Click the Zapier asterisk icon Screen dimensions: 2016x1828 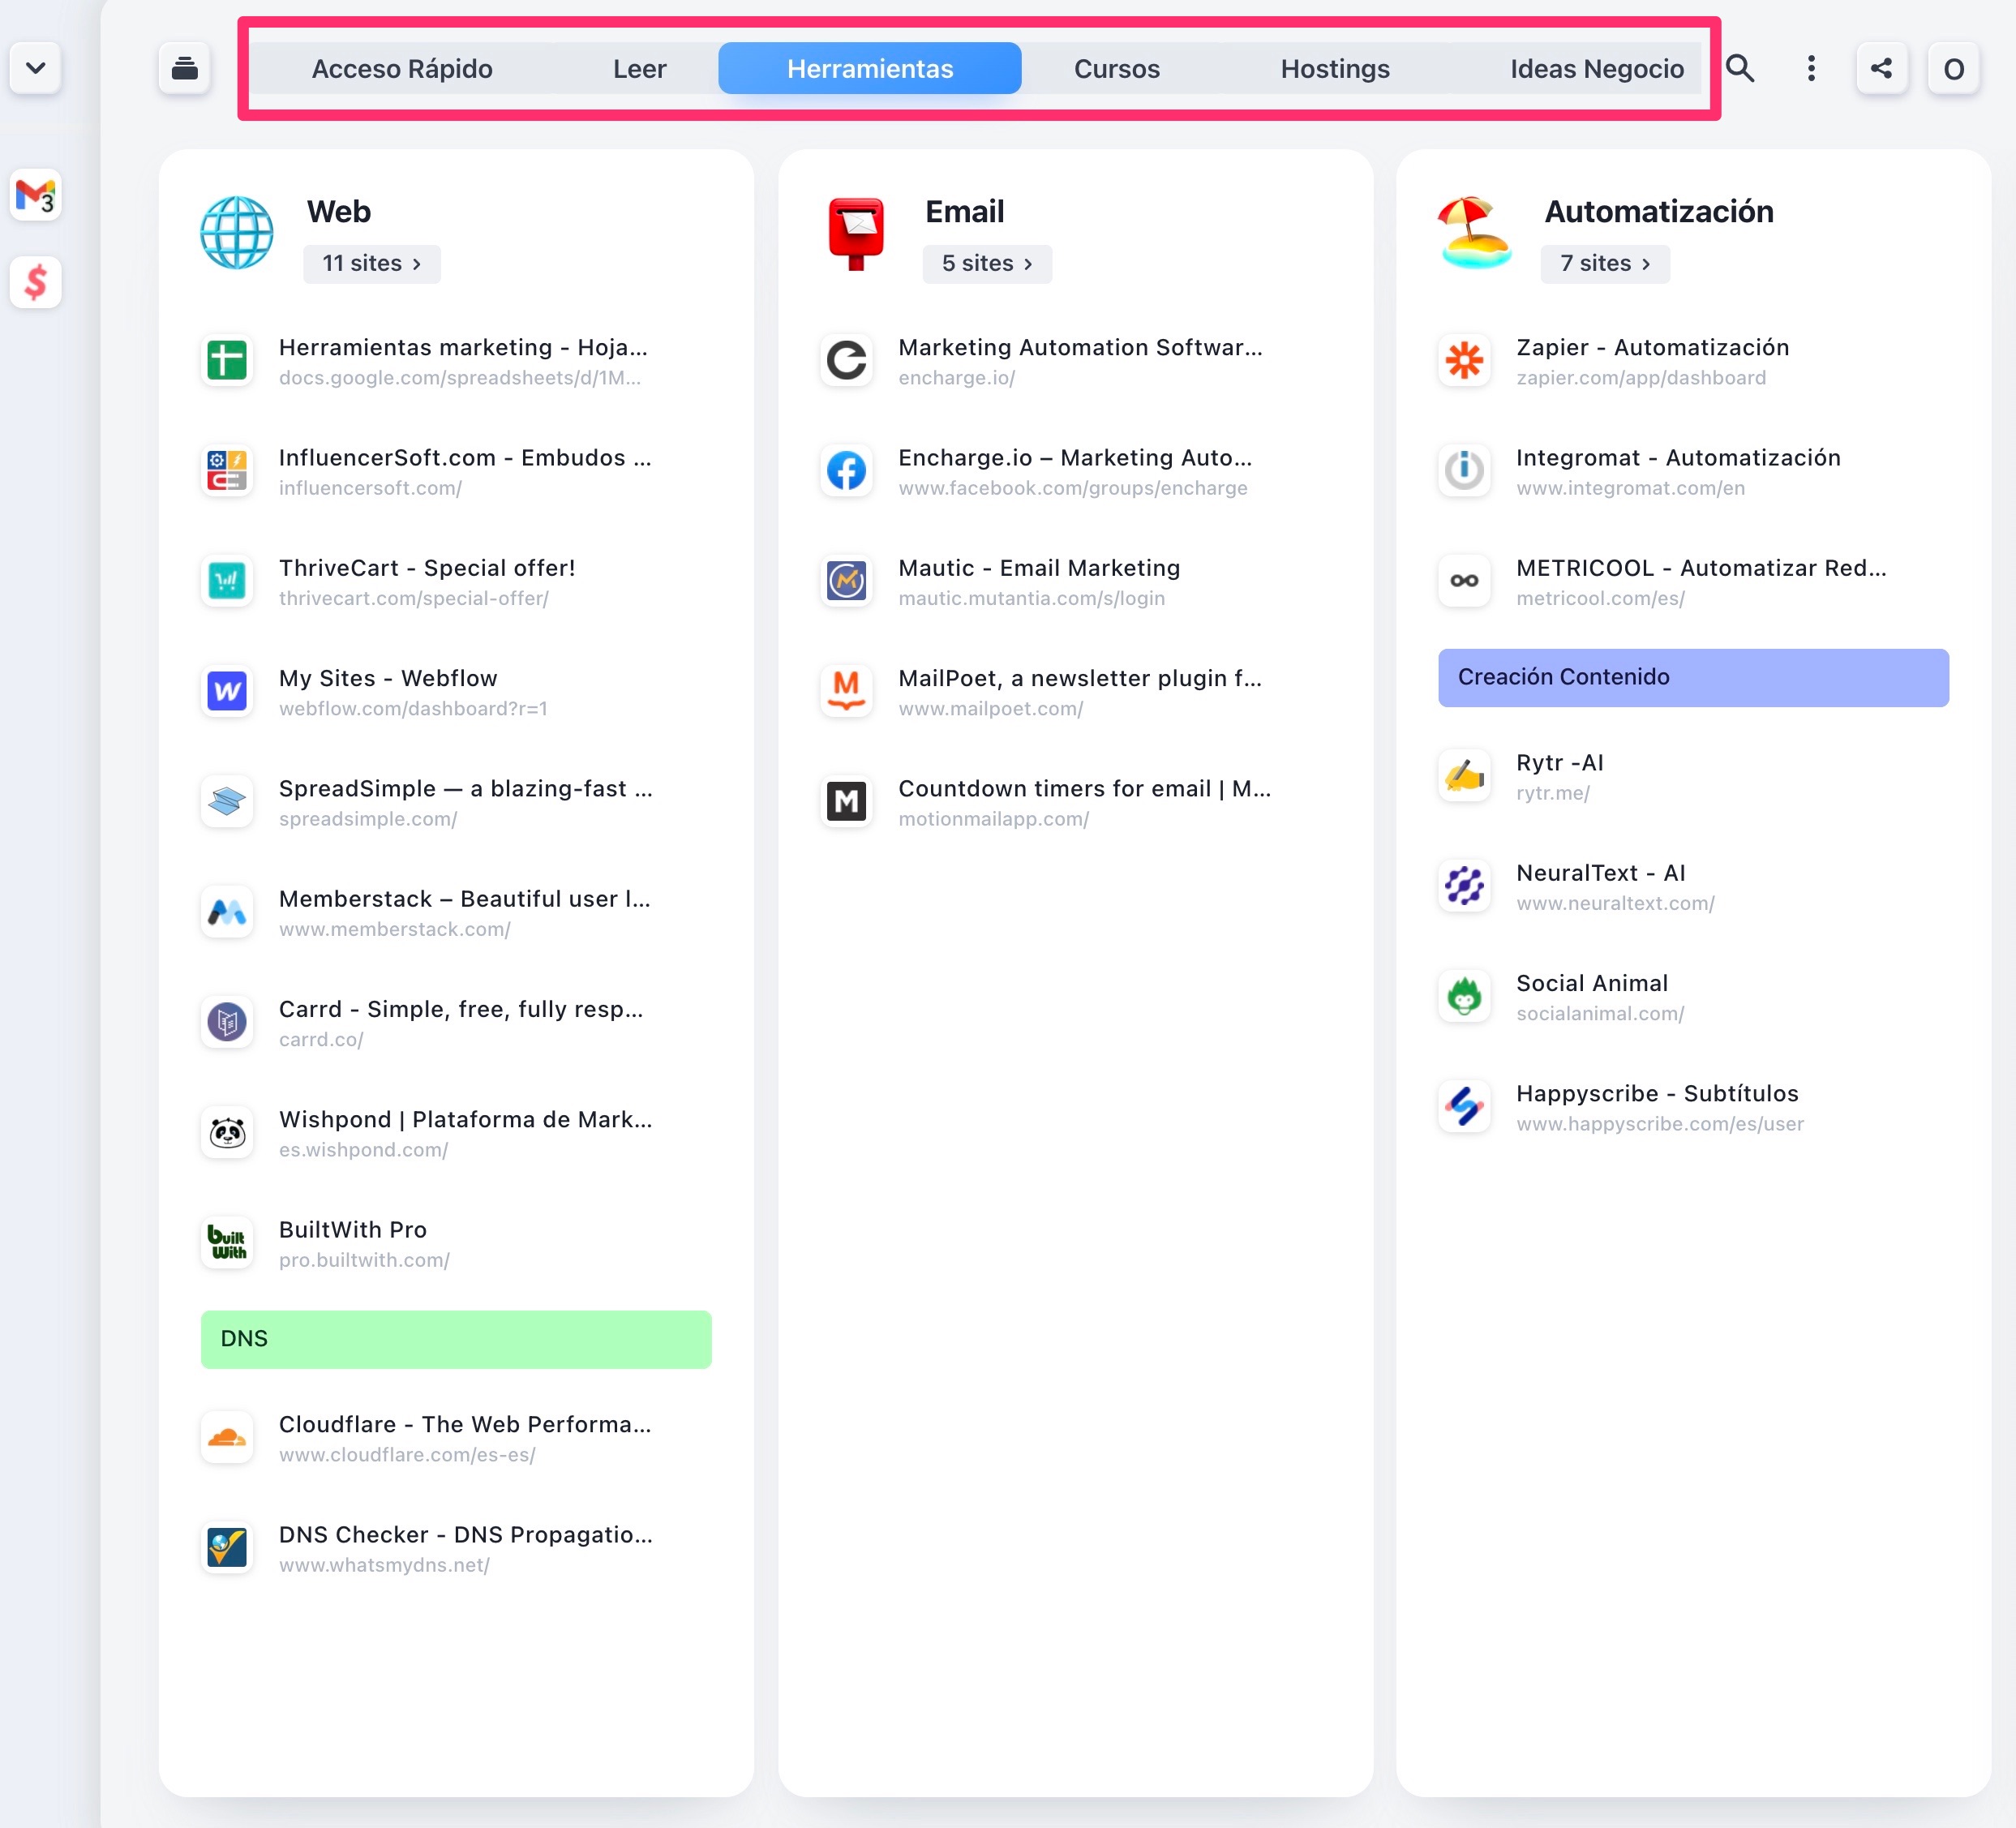pos(1465,360)
